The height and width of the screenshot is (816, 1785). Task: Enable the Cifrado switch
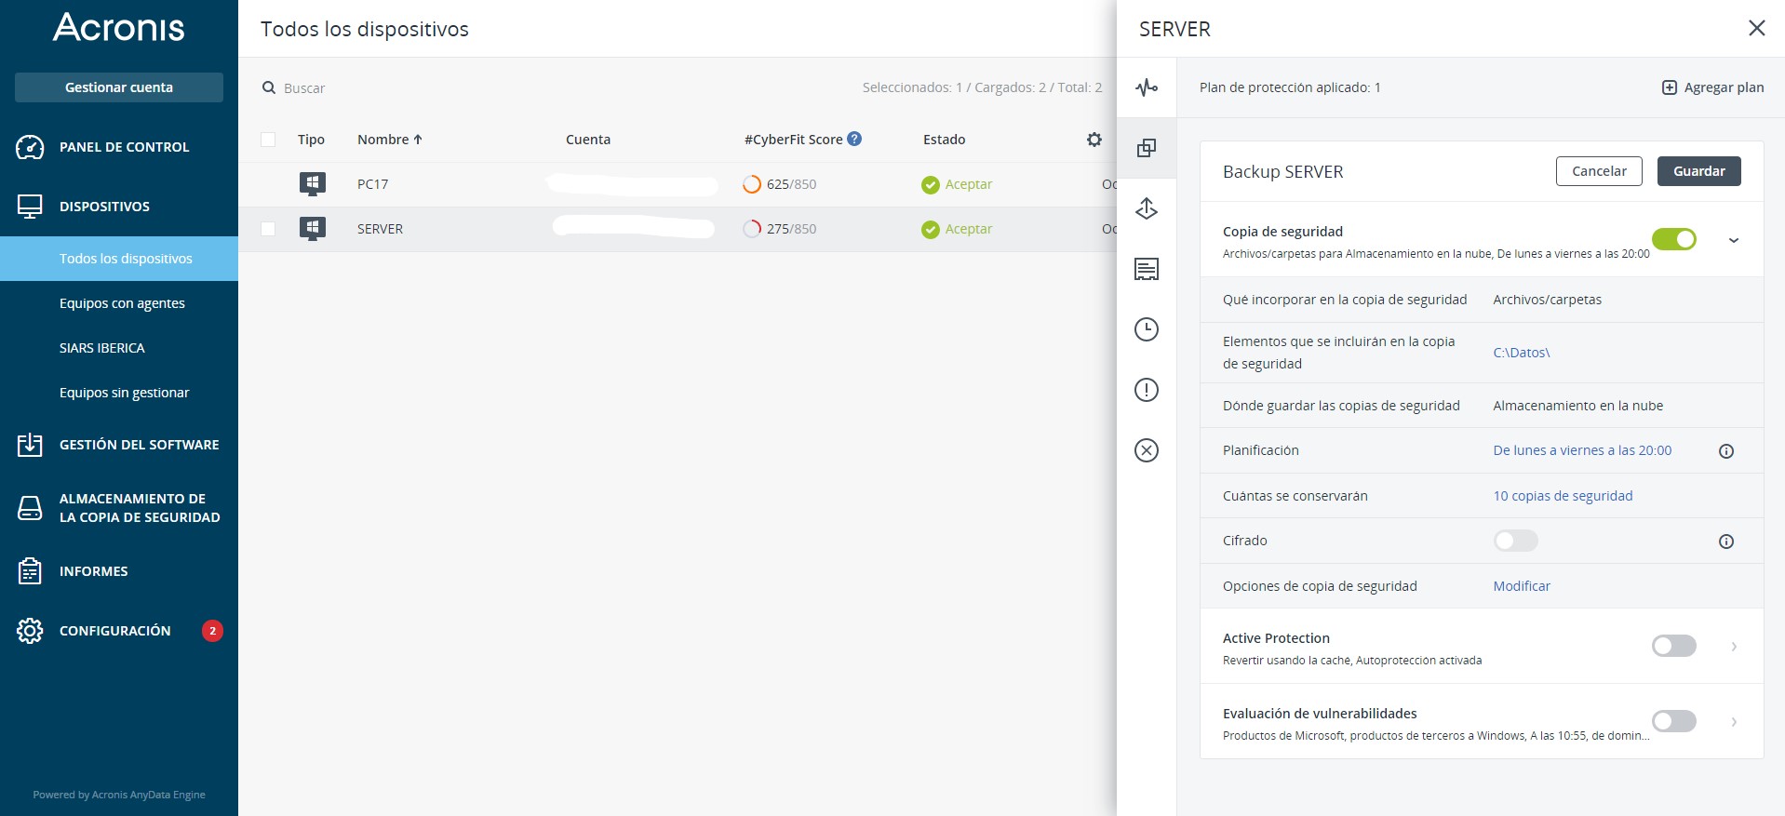pos(1516,541)
